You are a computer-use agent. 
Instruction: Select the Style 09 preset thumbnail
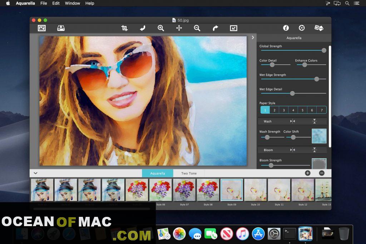[x=232, y=190]
